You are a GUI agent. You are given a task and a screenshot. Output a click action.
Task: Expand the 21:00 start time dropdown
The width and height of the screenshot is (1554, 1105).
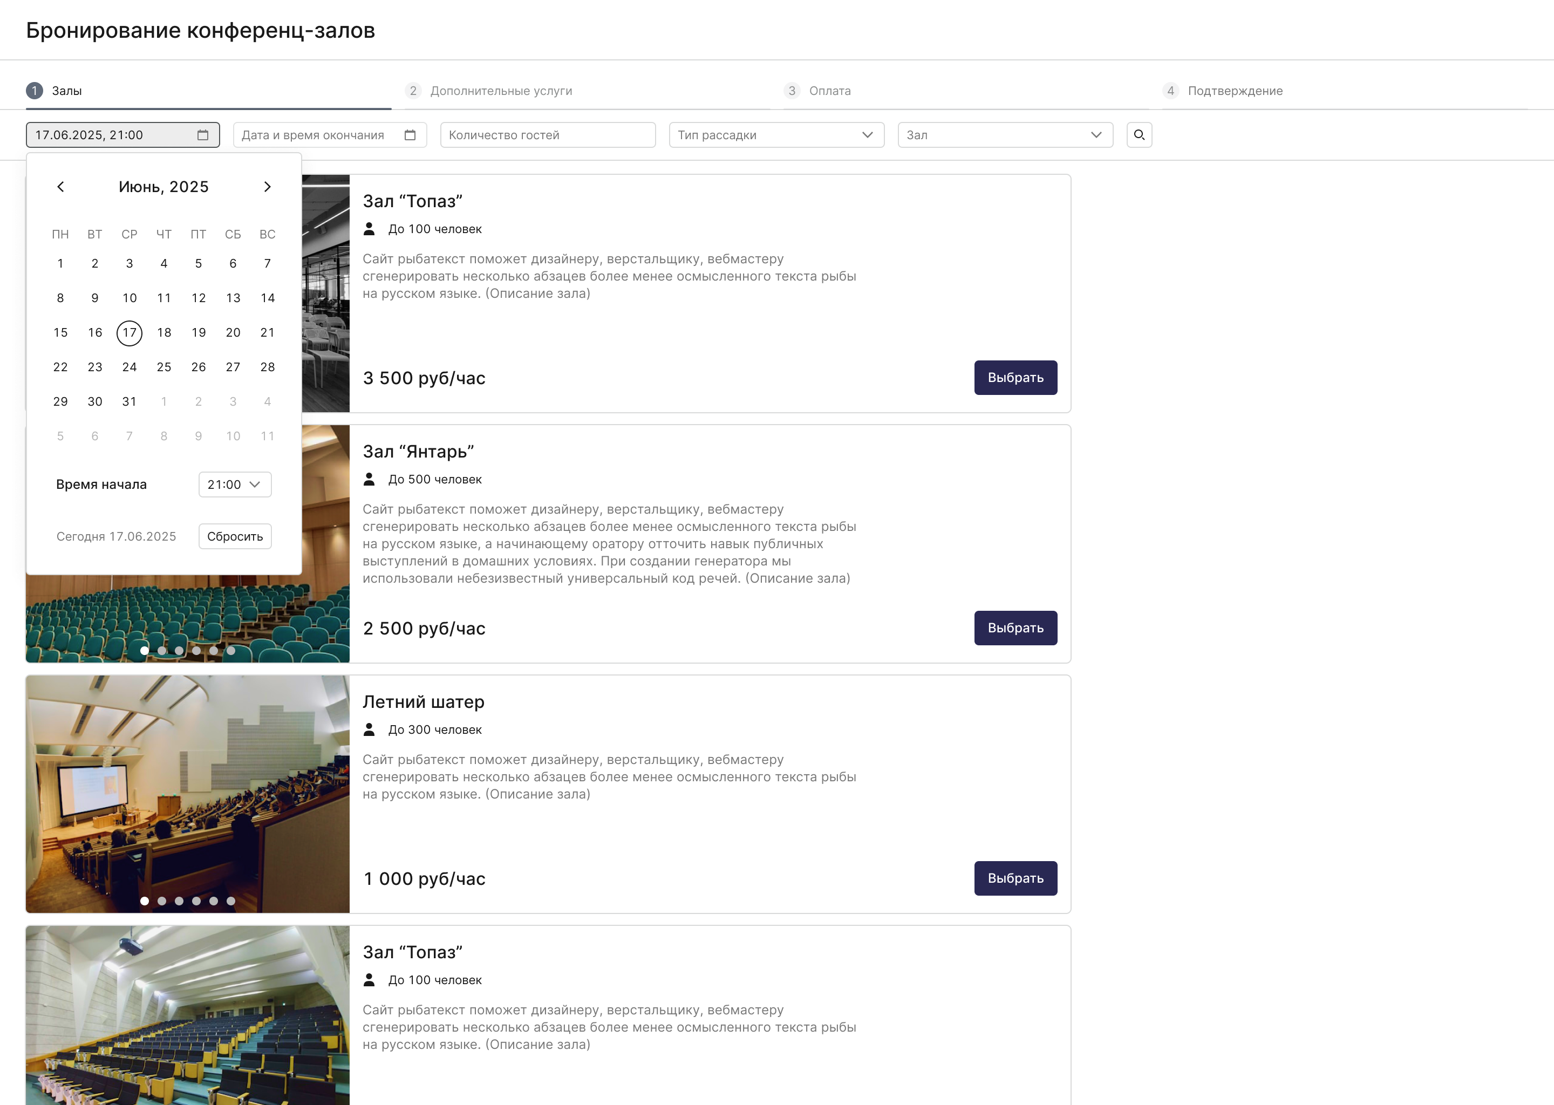coord(235,485)
